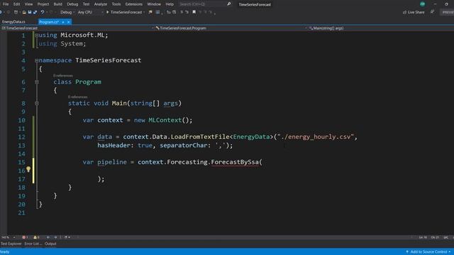Open the Help menu

170,4
